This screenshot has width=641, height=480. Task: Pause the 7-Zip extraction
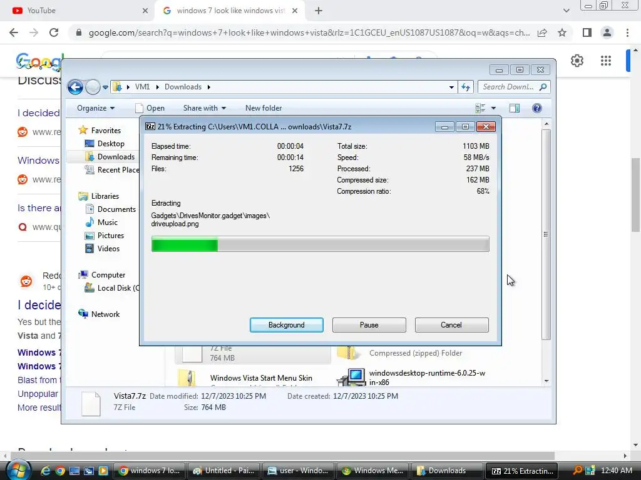pos(369,325)
